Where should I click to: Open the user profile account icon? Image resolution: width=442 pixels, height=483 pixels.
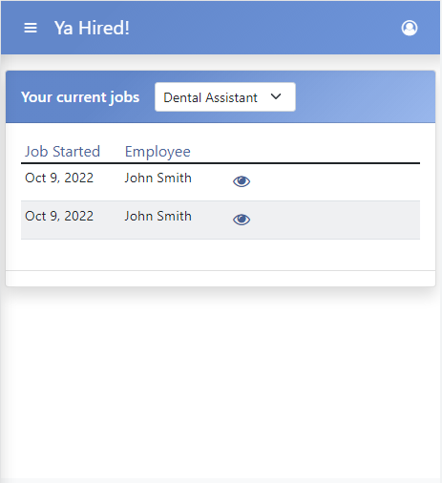(x=410, y=28)
